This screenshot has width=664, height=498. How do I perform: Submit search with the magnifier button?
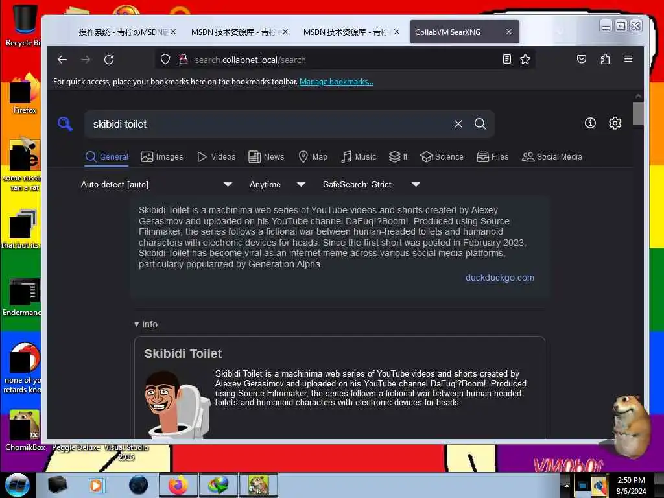click(480, 124)
